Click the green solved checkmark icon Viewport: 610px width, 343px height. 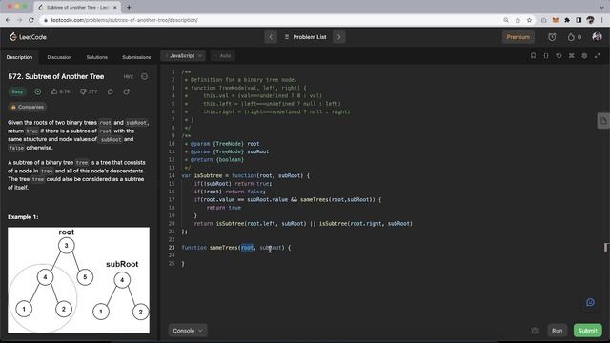[x=38, y=91]
